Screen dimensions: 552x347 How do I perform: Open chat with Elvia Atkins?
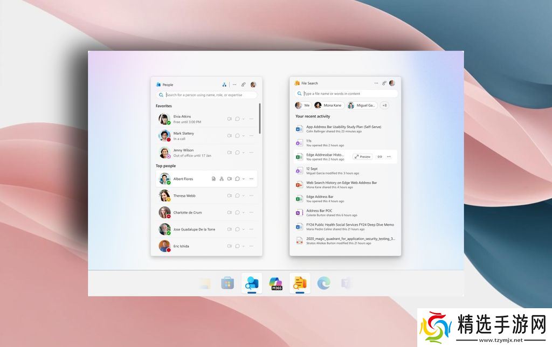click(x=237, y=119)
